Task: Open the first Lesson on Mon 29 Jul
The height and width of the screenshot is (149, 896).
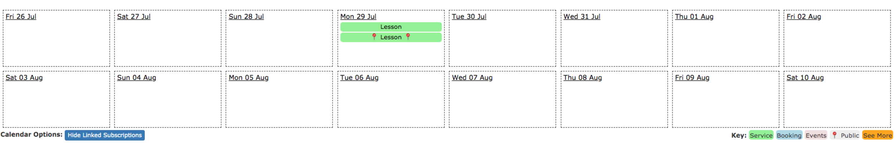Action: click(391, 27)
